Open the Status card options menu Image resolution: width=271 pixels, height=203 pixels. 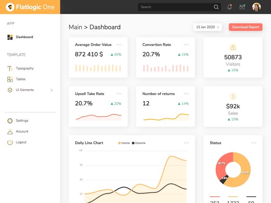coord(254,143)
